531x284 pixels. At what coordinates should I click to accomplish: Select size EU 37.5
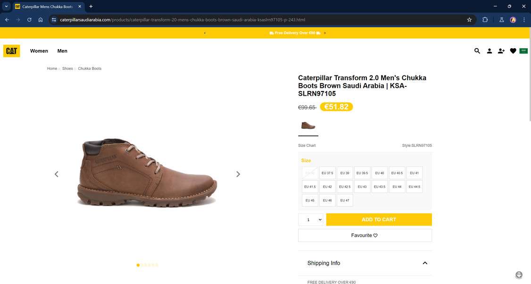click(327, 173)
